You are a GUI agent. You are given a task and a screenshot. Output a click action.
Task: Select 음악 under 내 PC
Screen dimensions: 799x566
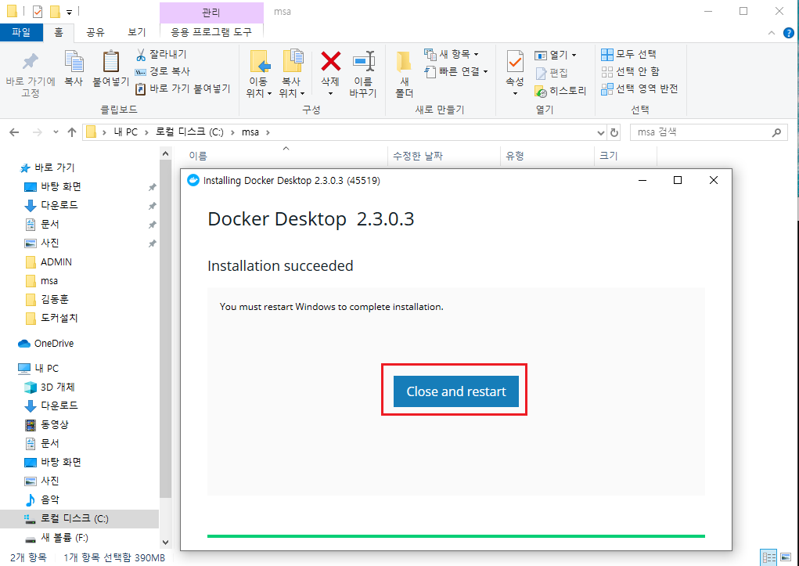click(49, 499)
